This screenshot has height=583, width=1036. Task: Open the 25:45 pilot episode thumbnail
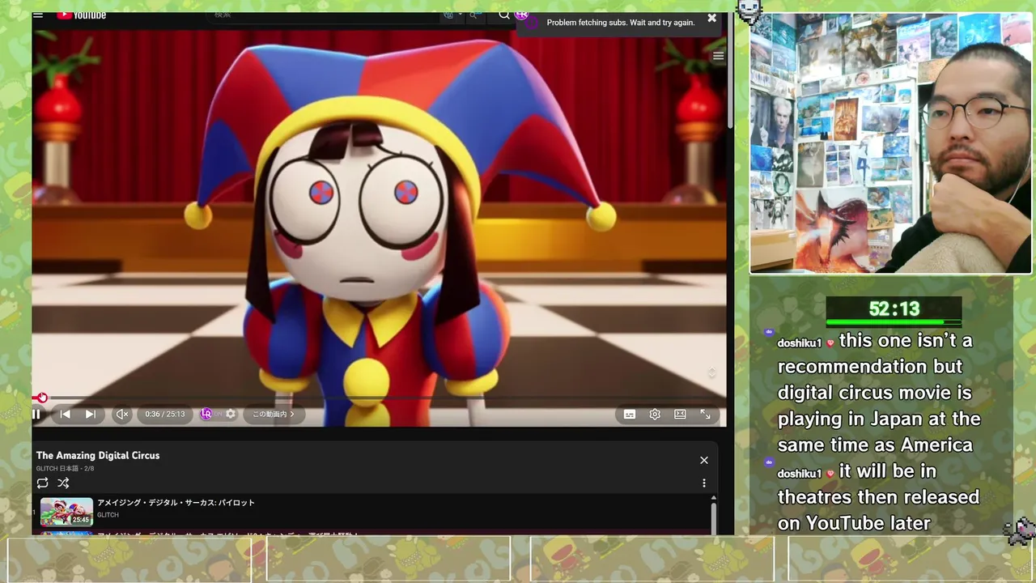66,512
